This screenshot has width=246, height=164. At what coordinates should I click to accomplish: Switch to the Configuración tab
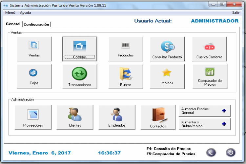click(36, 24)
